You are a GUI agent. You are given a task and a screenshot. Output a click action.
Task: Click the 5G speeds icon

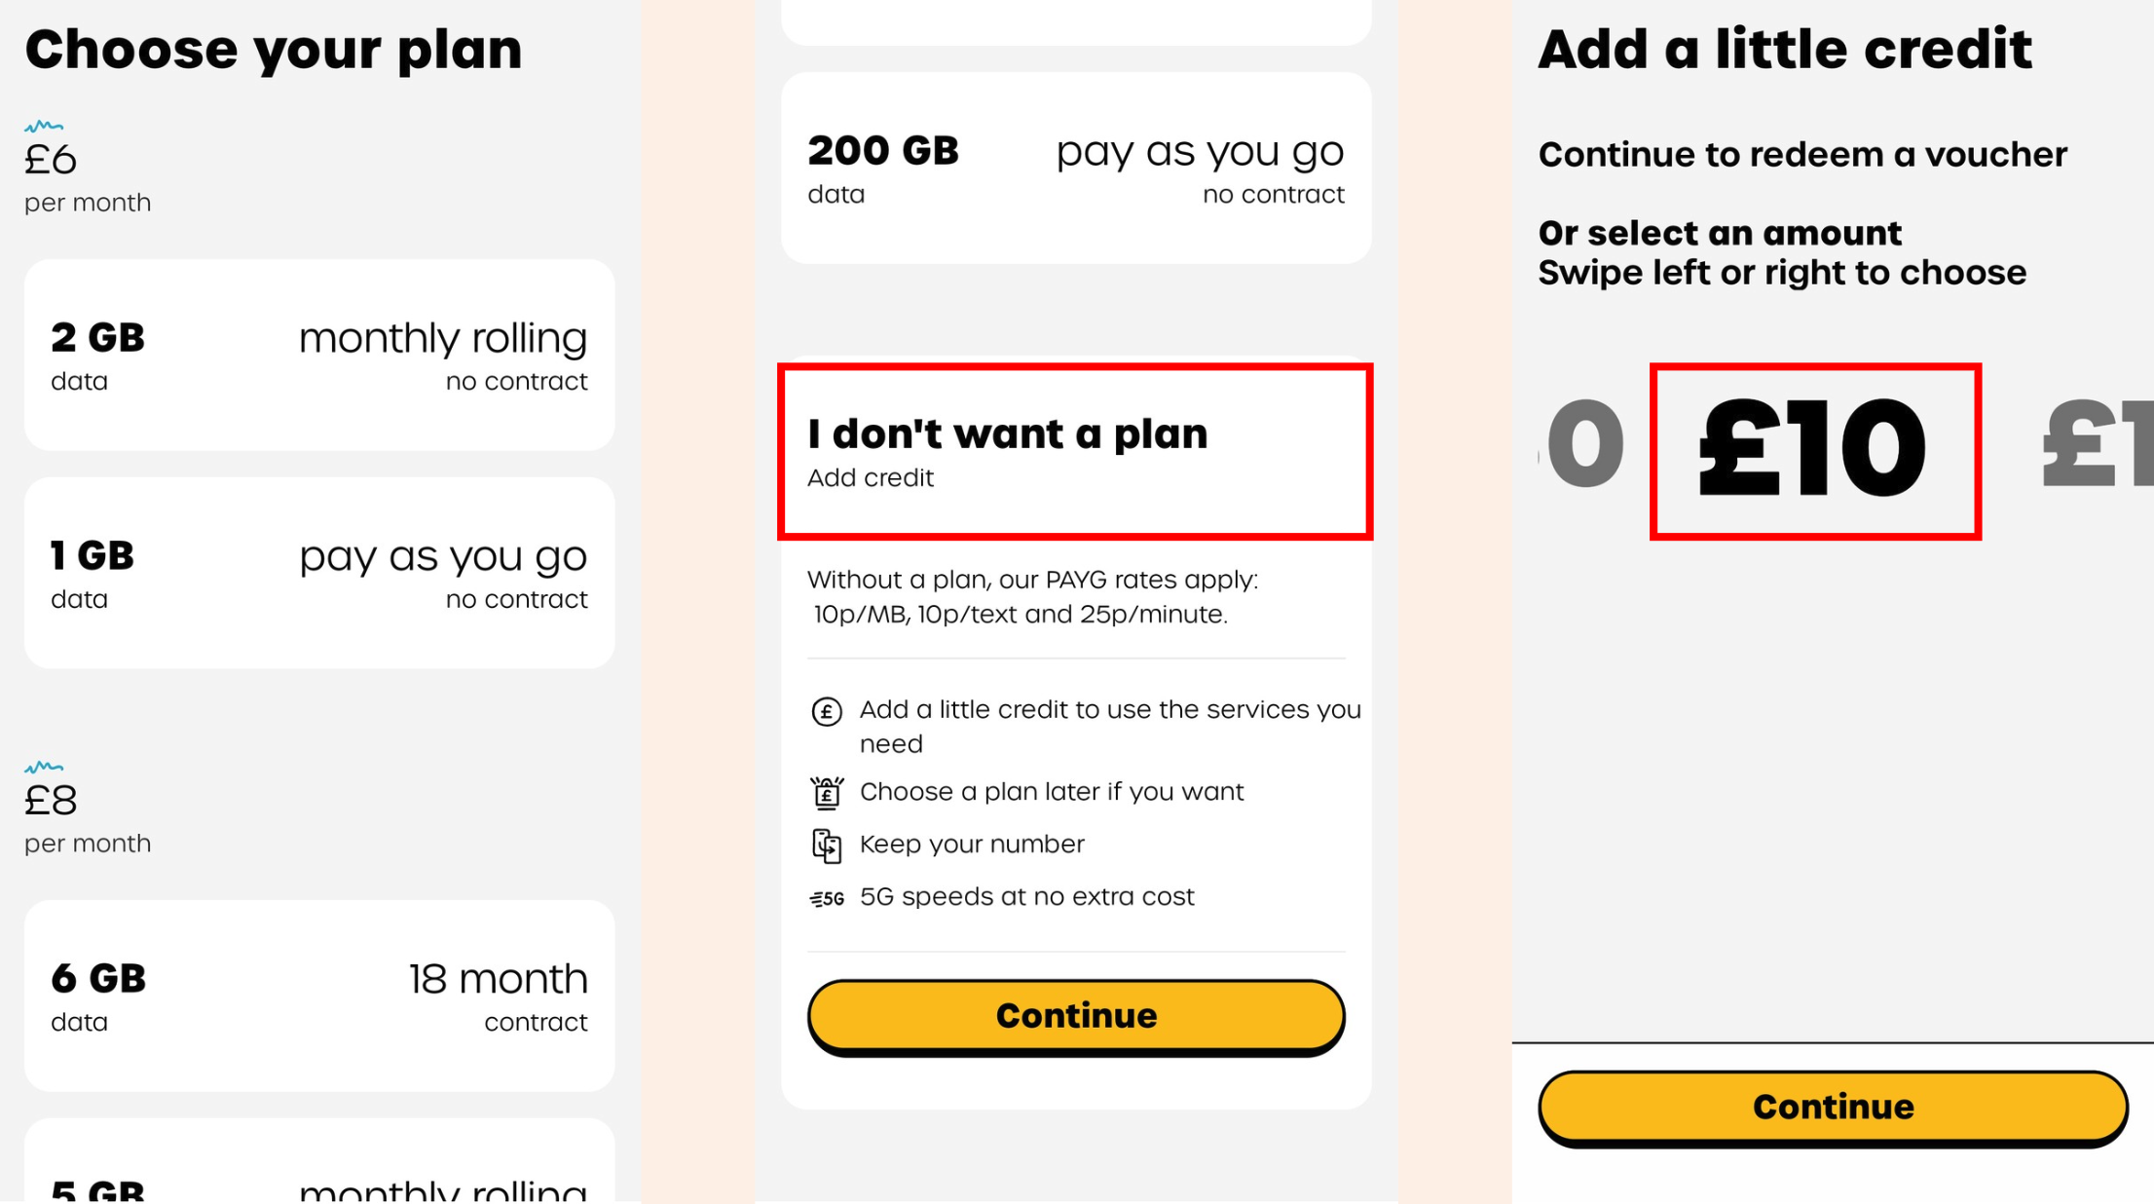tap(826, 898)
